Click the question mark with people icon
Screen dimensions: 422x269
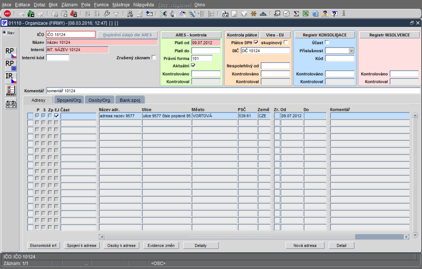pyautogui.click(x=325, y=14)
